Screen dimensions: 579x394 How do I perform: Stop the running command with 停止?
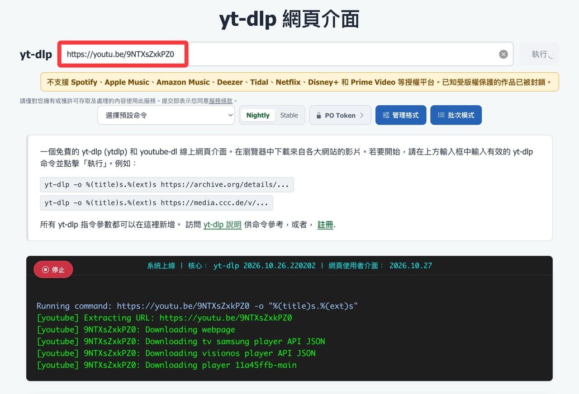click(53, 270)
